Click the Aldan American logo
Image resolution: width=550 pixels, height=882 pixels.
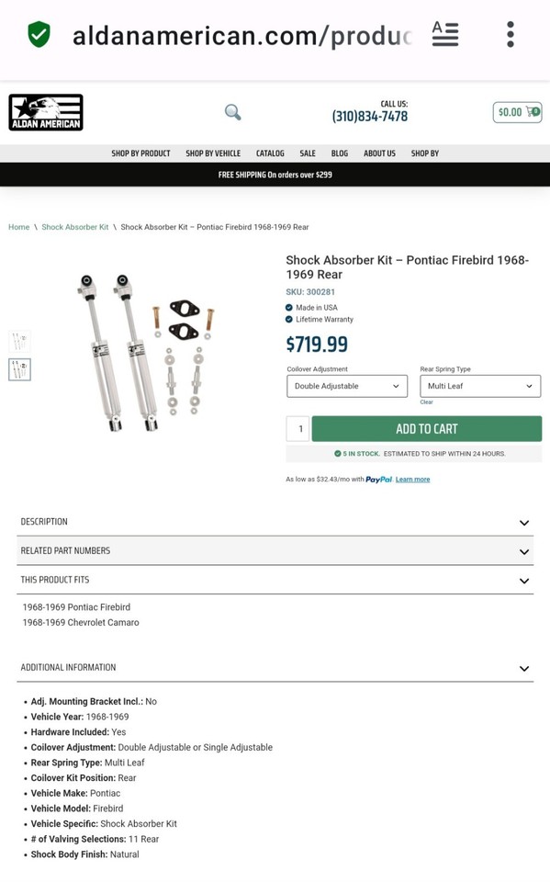click(x=45, y=111)
